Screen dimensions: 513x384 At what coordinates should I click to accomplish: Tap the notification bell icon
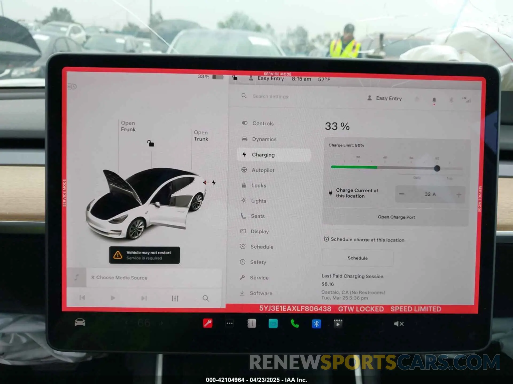pos(434,100)
